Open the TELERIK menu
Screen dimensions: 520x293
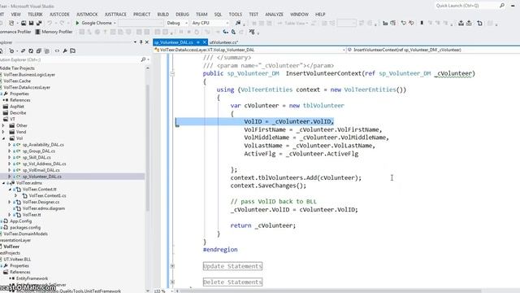(x=35, y=15)
